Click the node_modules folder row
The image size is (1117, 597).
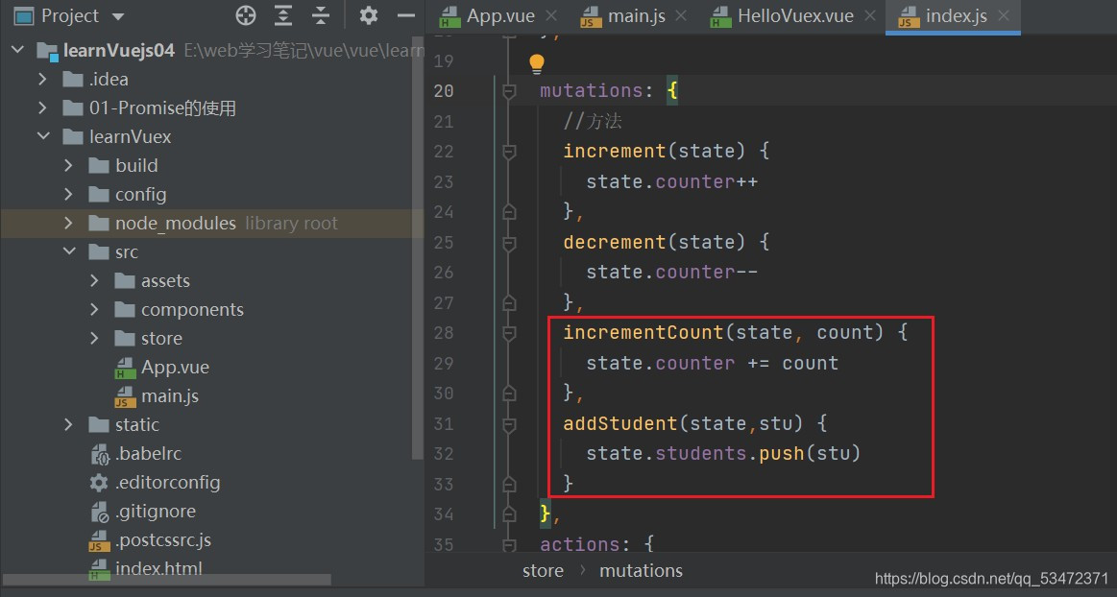coord(212,223)
